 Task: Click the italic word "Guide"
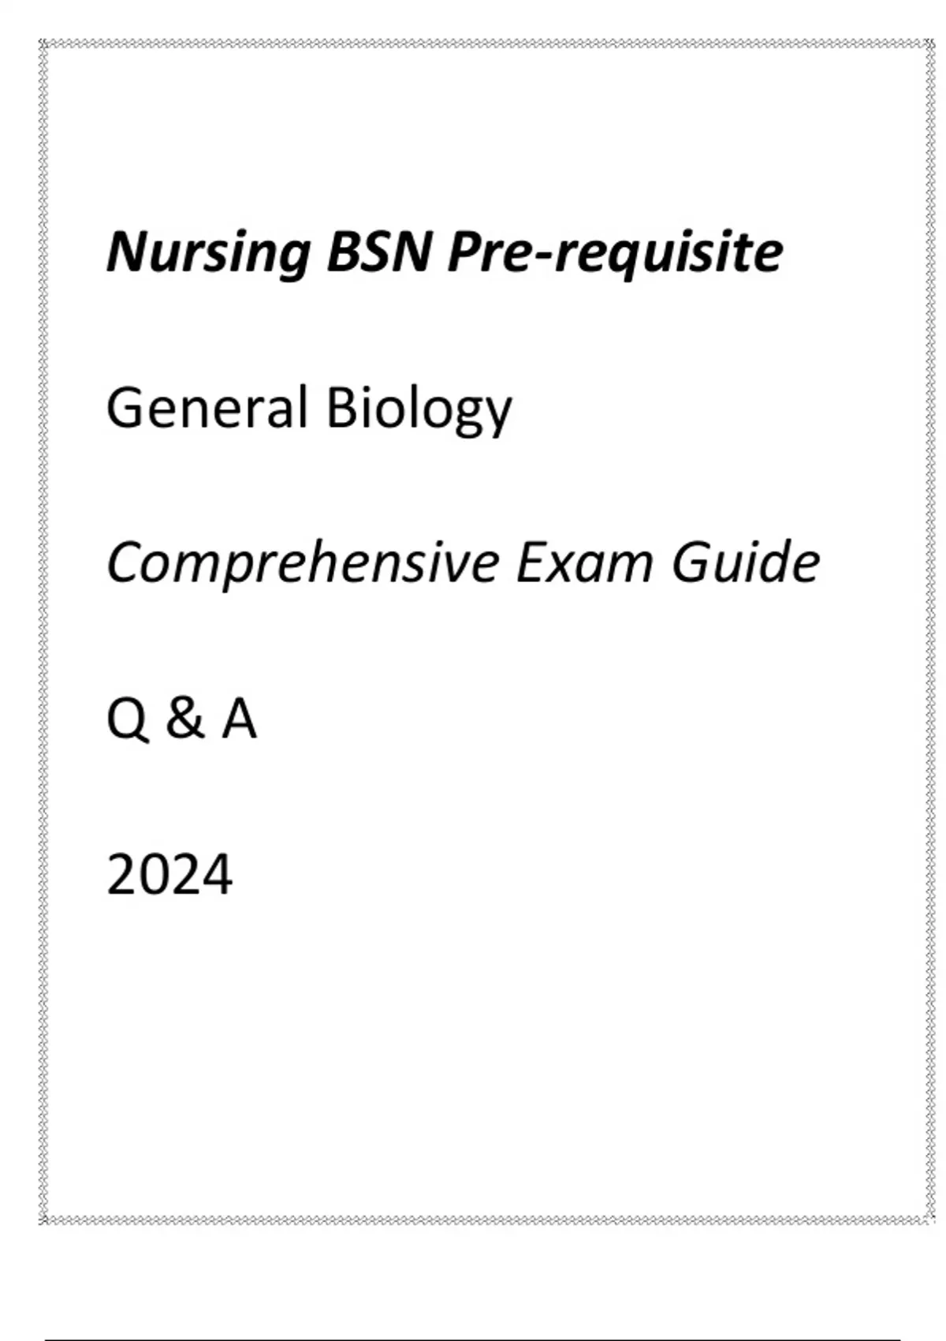point(746,563)
